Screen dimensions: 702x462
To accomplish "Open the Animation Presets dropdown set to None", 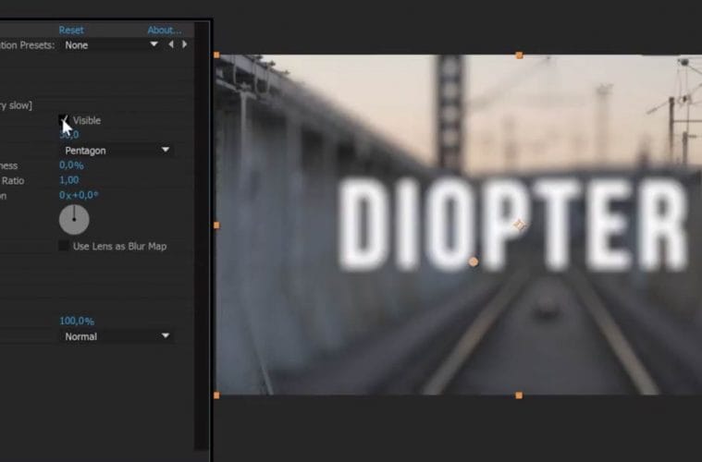I will [x=111, y=44].
